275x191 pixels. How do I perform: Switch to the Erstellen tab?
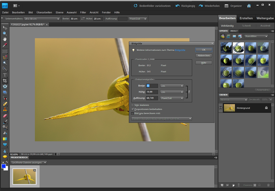(246, 18)
